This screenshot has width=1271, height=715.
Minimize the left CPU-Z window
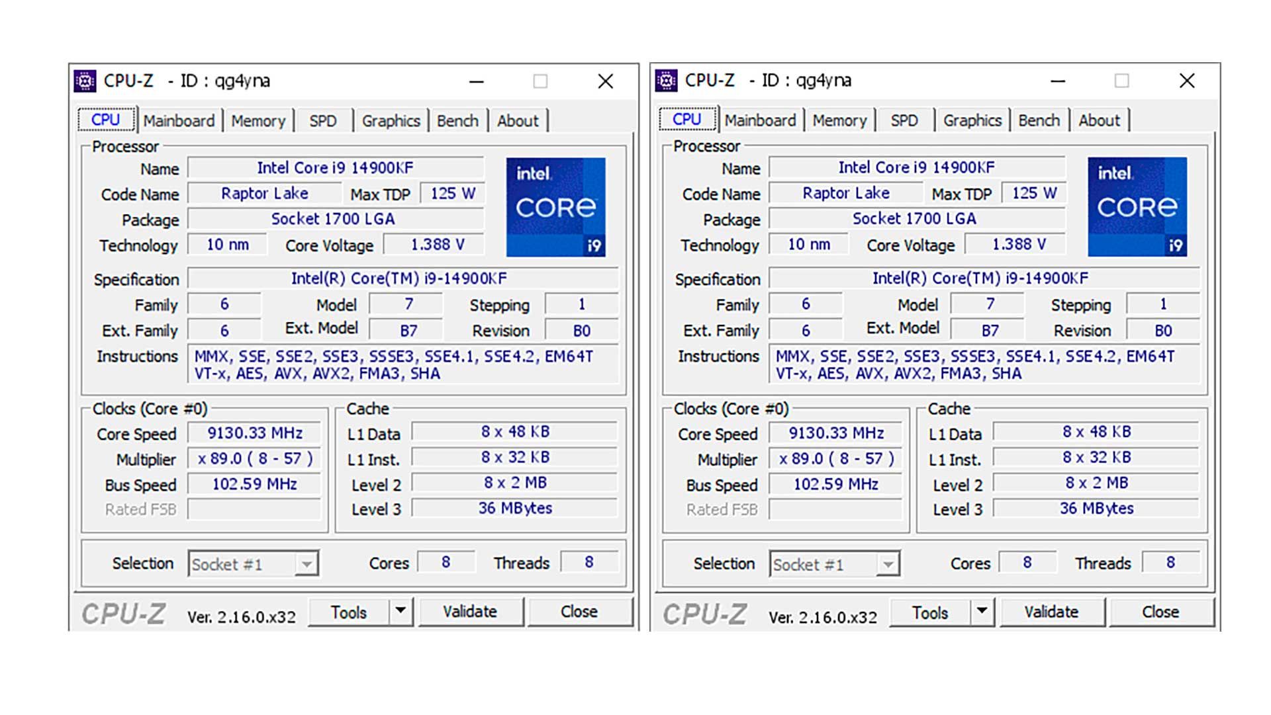[x=477, y=81]
